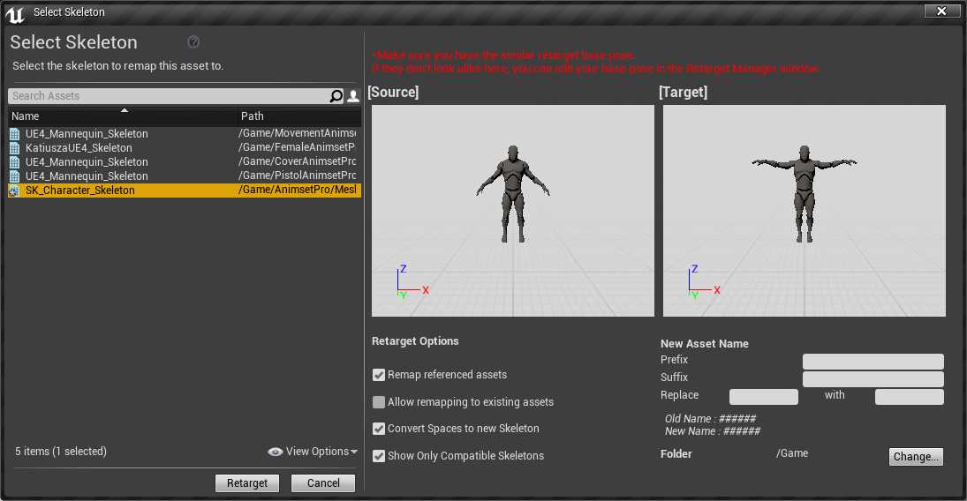
Task: Toggle Remap referenced assets checkbox
Action: (379, 375)
